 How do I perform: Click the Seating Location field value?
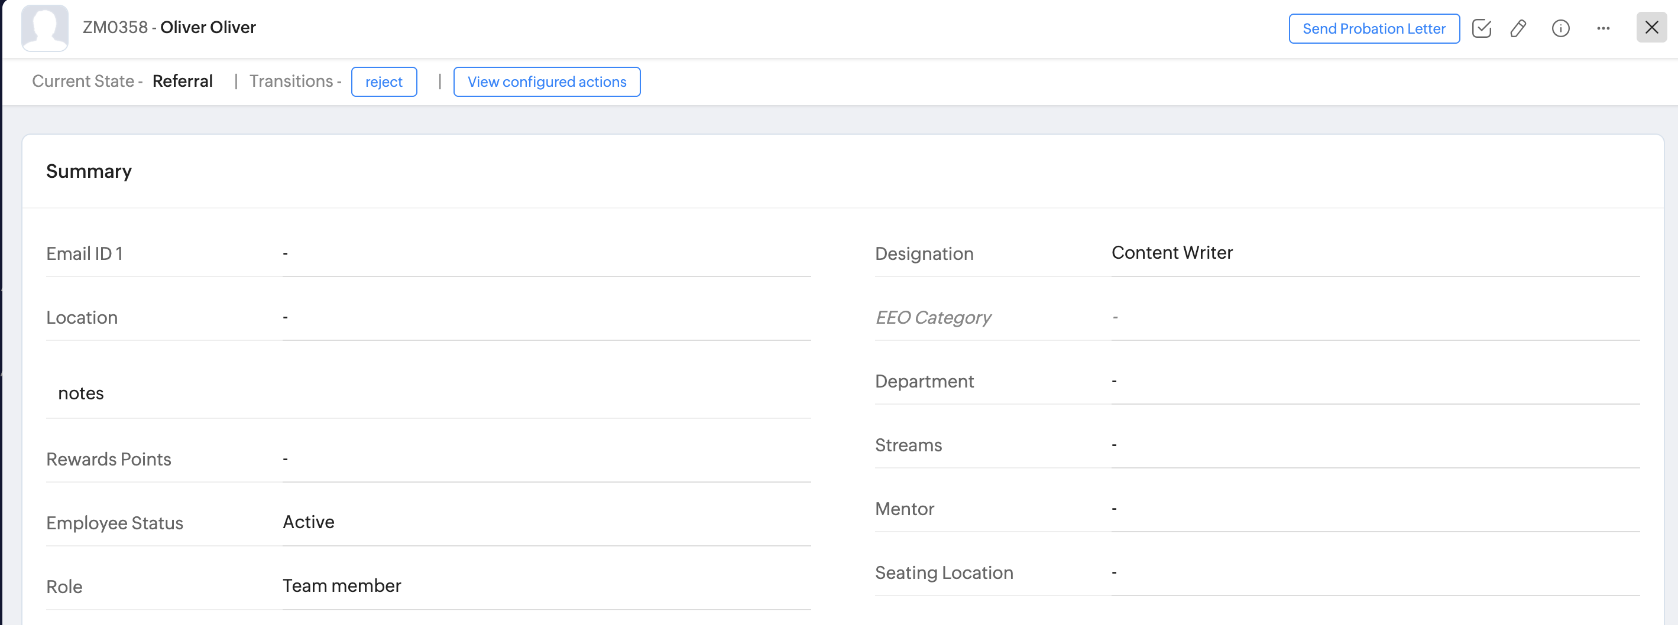point(1114,572)
